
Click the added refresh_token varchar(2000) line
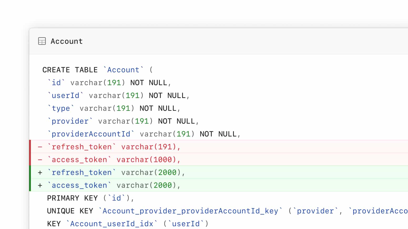coord(219,172)
